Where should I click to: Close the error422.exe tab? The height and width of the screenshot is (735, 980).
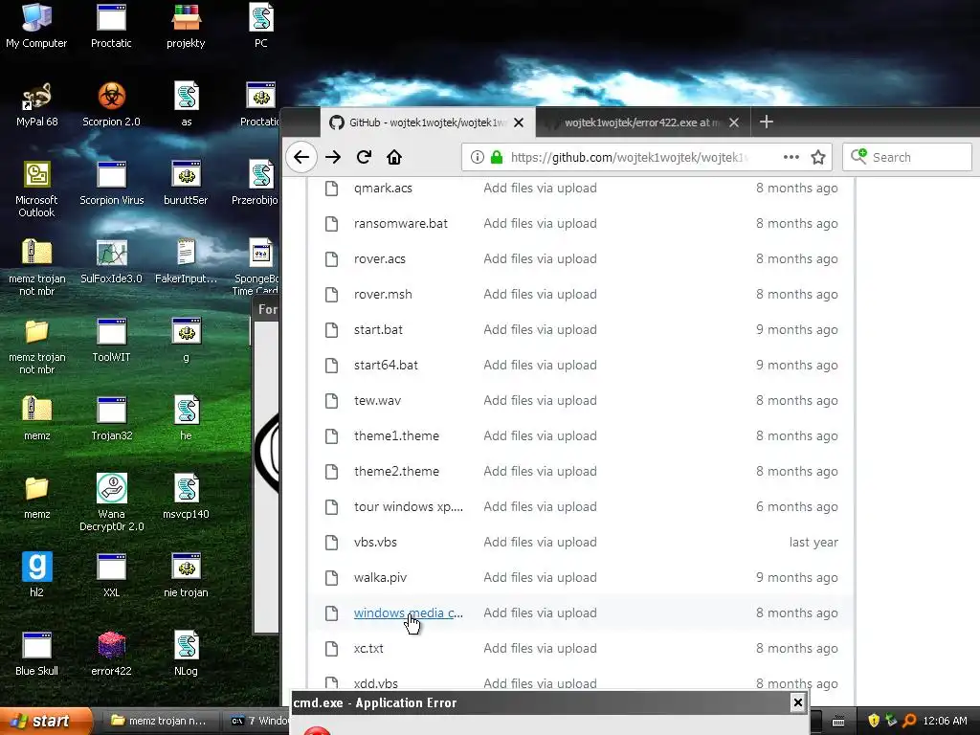pyautogui.click(x=734, y=122)
